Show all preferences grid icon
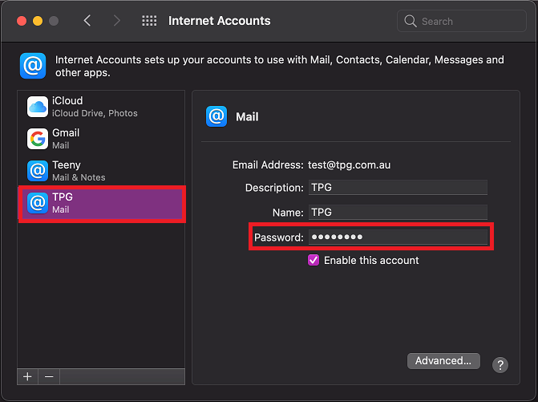This screenshot has height=402, width=538. [149, 21]
